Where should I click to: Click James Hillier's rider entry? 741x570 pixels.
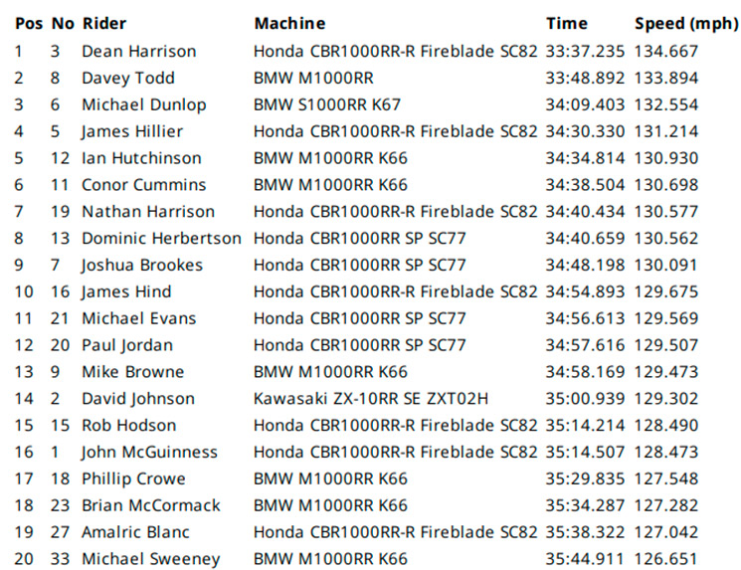point(132,131)
